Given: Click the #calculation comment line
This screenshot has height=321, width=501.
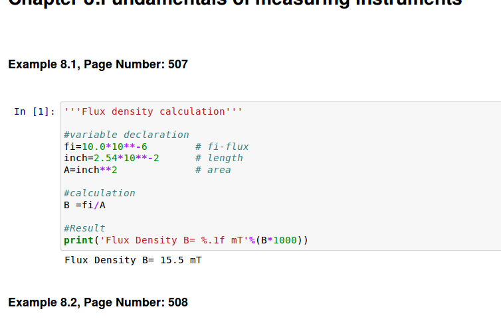Looking at the screenshot, I should click(x=99, y=193).
